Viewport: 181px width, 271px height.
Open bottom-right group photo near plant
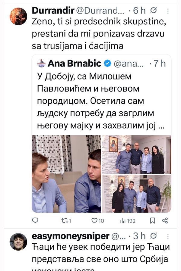pyautogui.click(x=136, y=193)
